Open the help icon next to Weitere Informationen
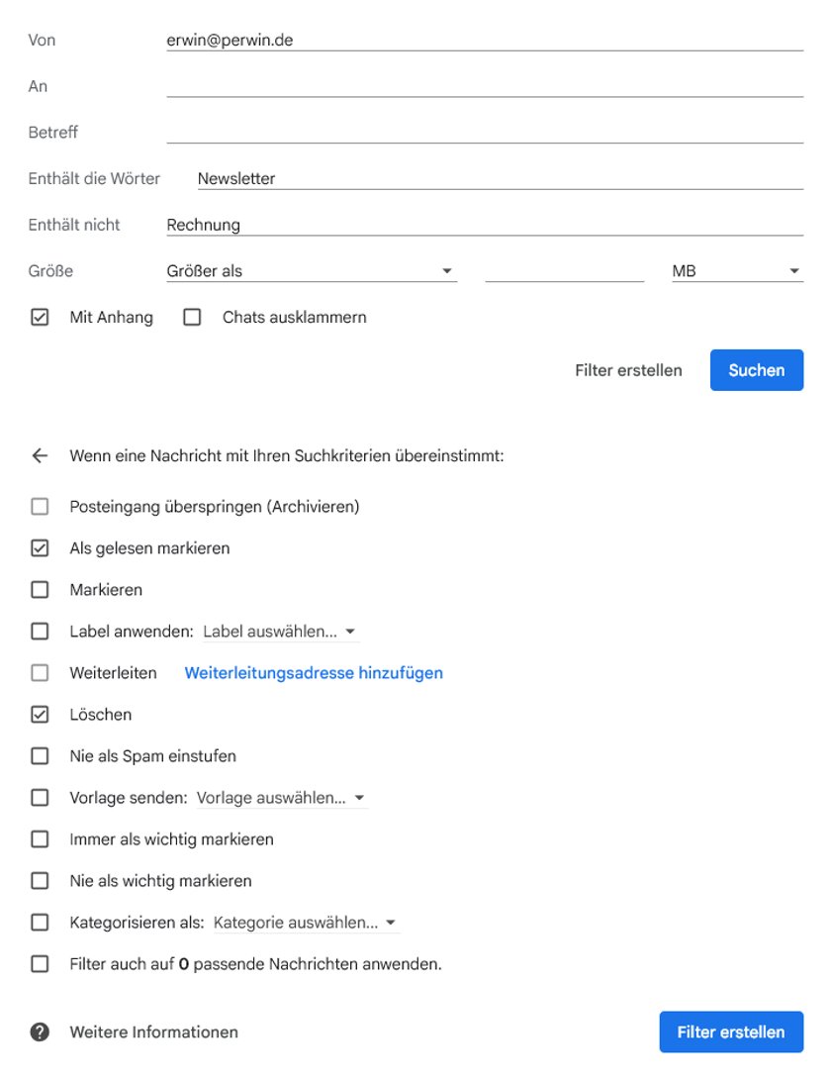 [40, 1031]
